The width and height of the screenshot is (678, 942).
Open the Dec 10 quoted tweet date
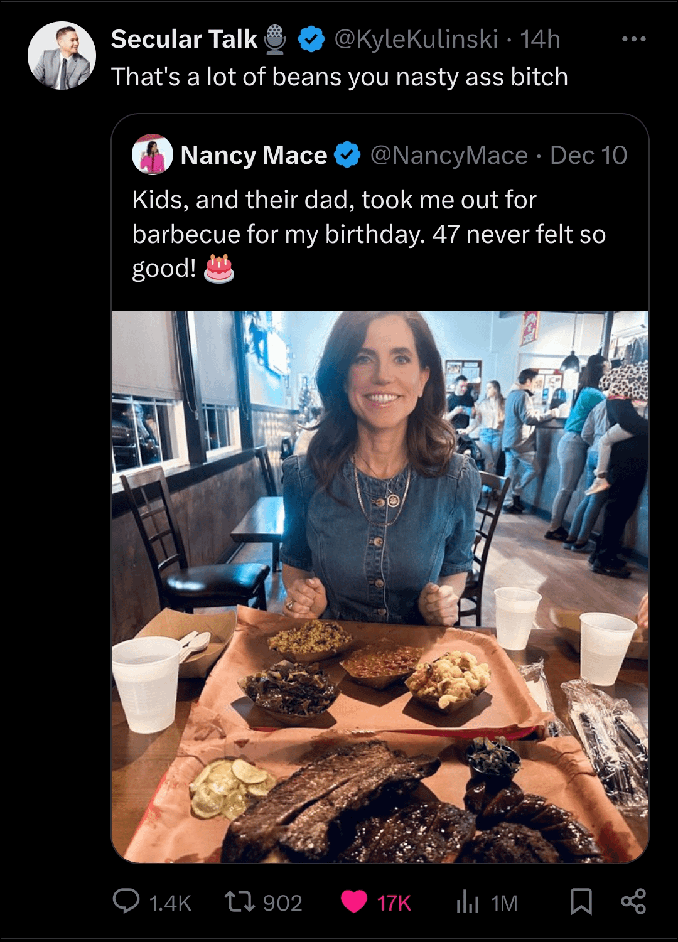(x=588, y=155)
